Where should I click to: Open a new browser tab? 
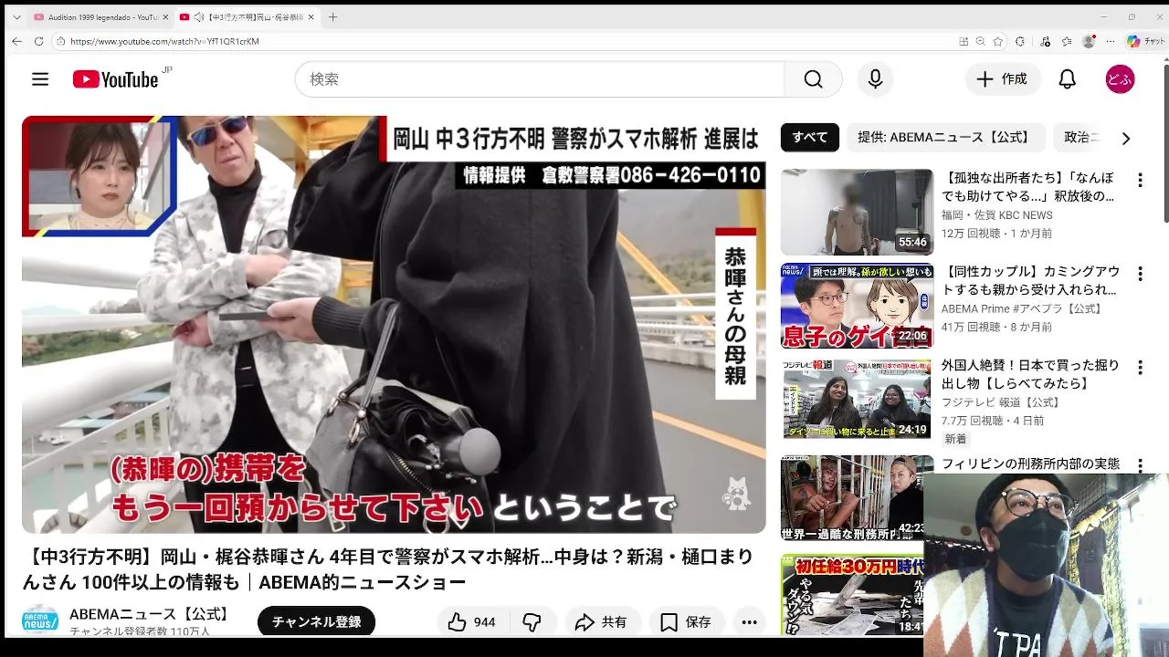click(x=332, y=17)
